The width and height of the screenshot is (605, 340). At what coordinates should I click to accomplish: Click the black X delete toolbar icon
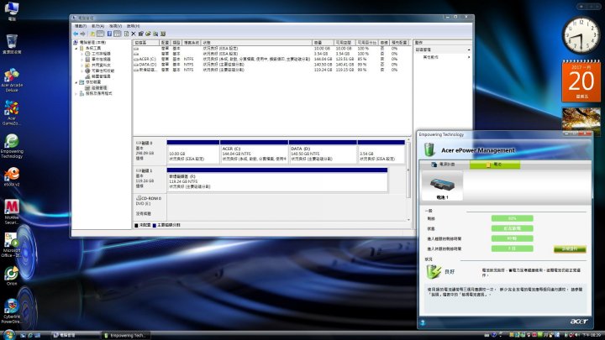coord(134,34)
